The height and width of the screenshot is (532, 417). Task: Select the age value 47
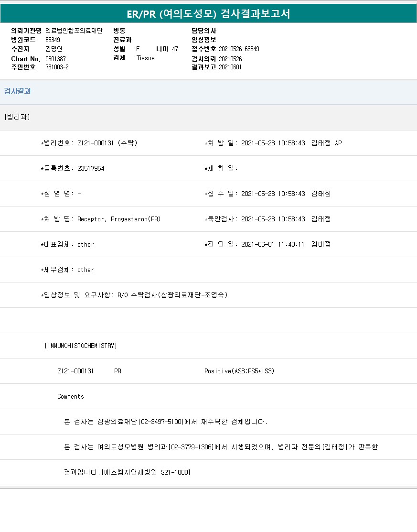click(x=175, y=49)
